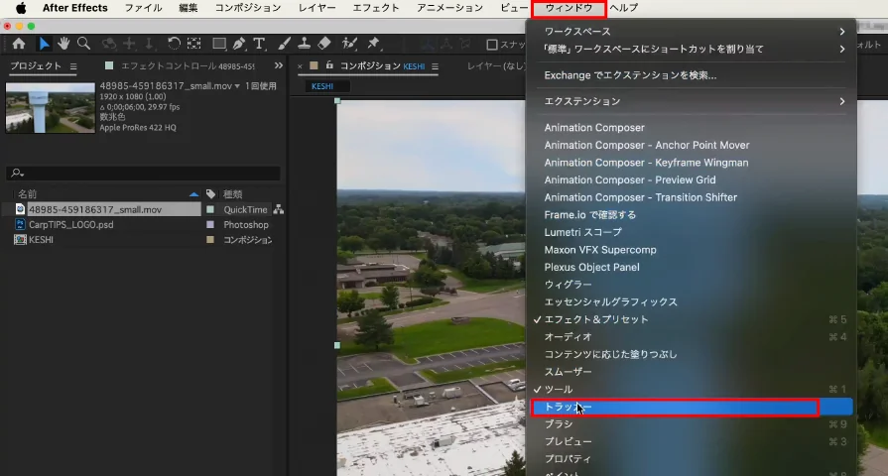Select the Eraser tool

tap(324, 44)
